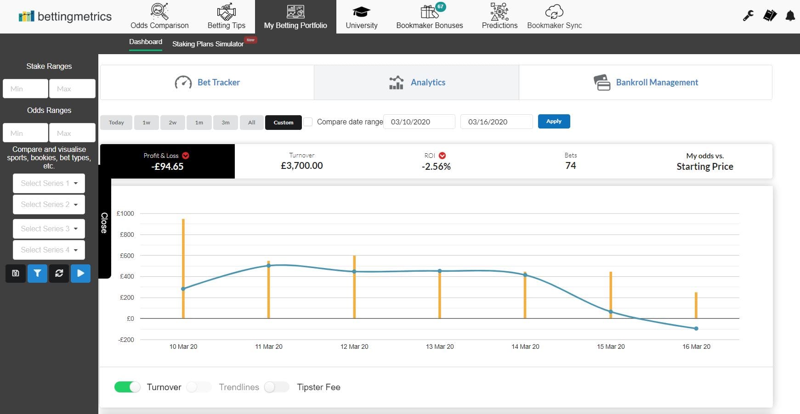Expand the Select Series 2 dropdown
800x414 pixels.
click(x=49, y=204)
